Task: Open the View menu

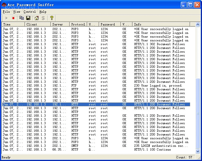Action: coord(17,12)
